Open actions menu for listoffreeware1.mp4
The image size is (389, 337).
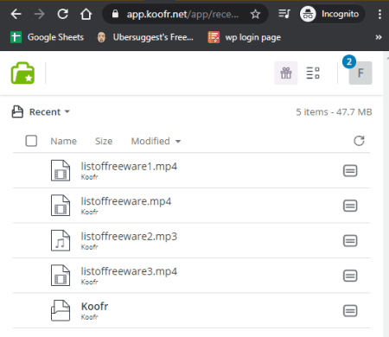tap(350, 171)
